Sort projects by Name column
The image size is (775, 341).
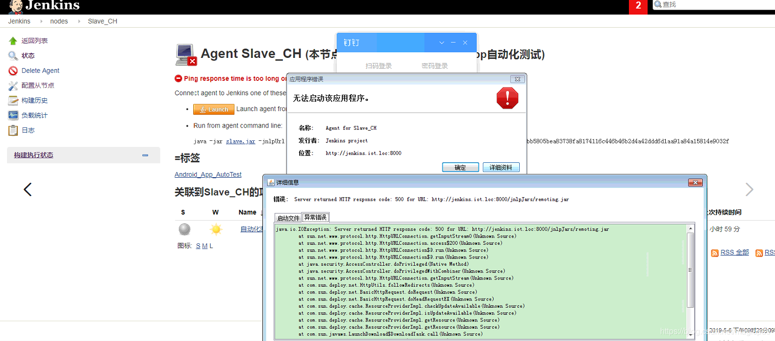coord(248,212)
